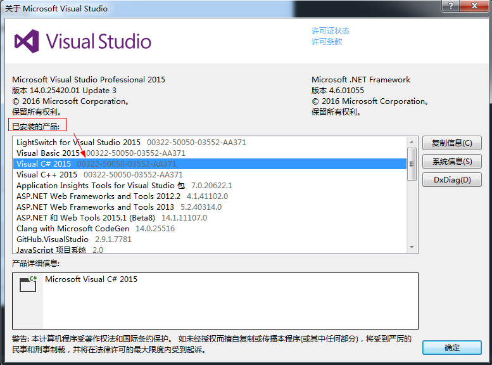Select the JavaScript 项目系统 row
This screenshot has width=492, height=365.
point(210,250)
